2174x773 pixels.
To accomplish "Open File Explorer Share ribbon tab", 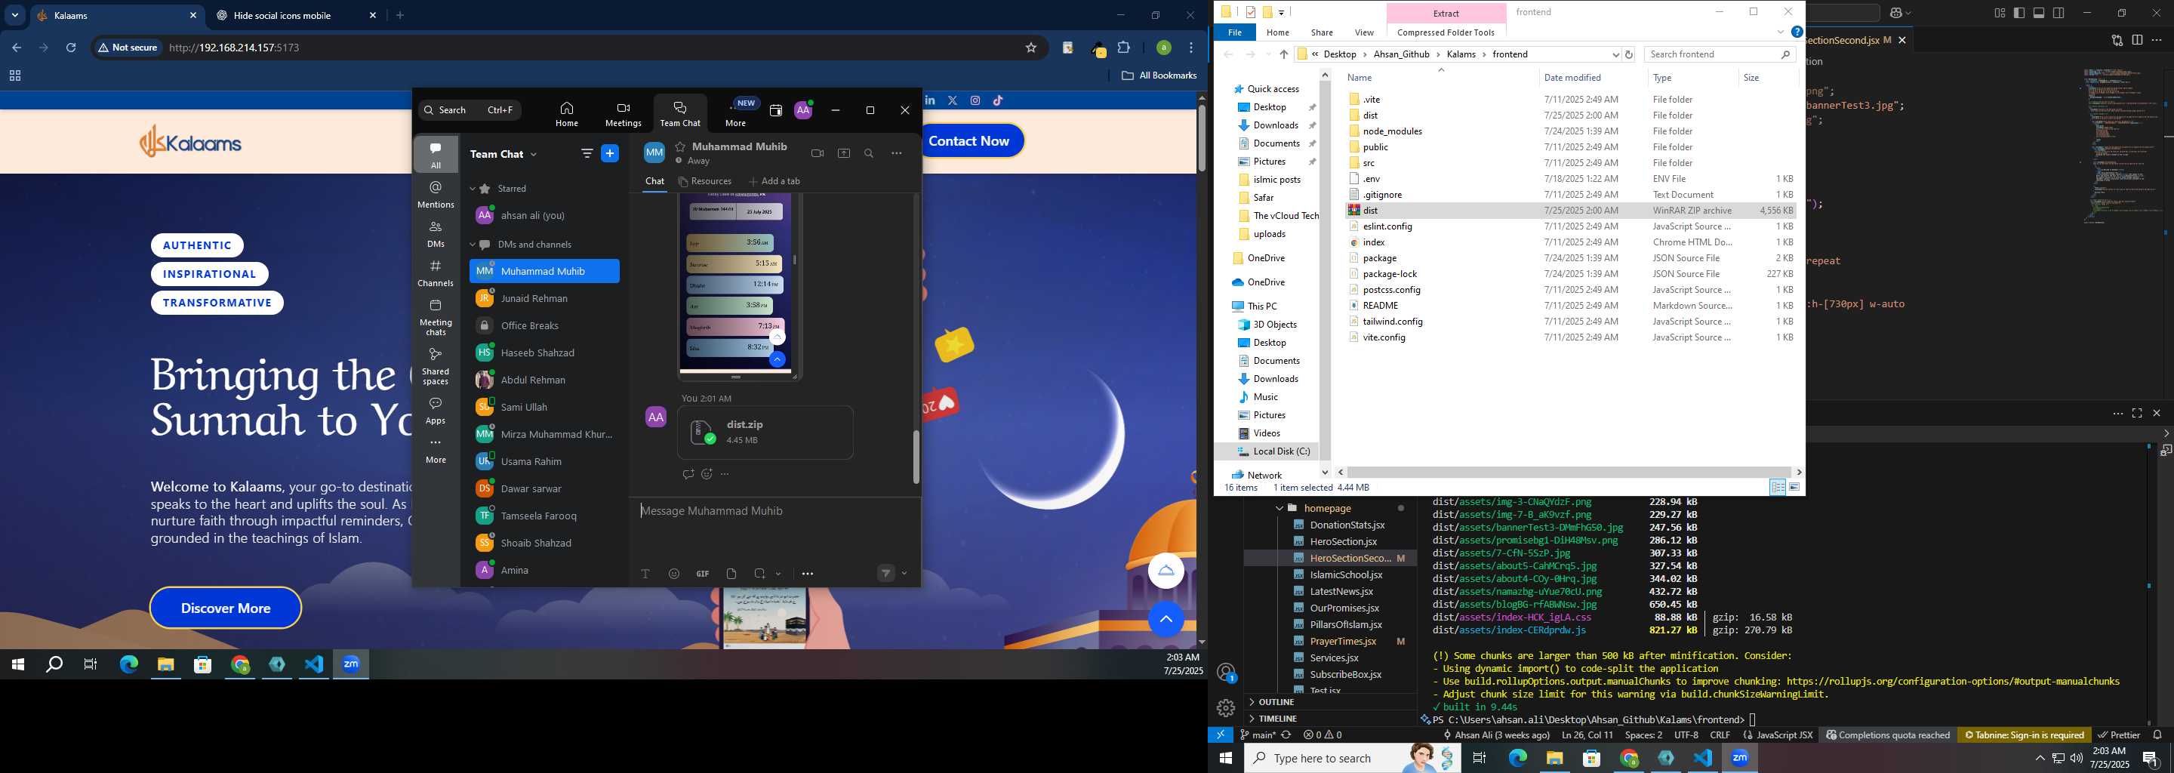I will tap(1322, 32).
